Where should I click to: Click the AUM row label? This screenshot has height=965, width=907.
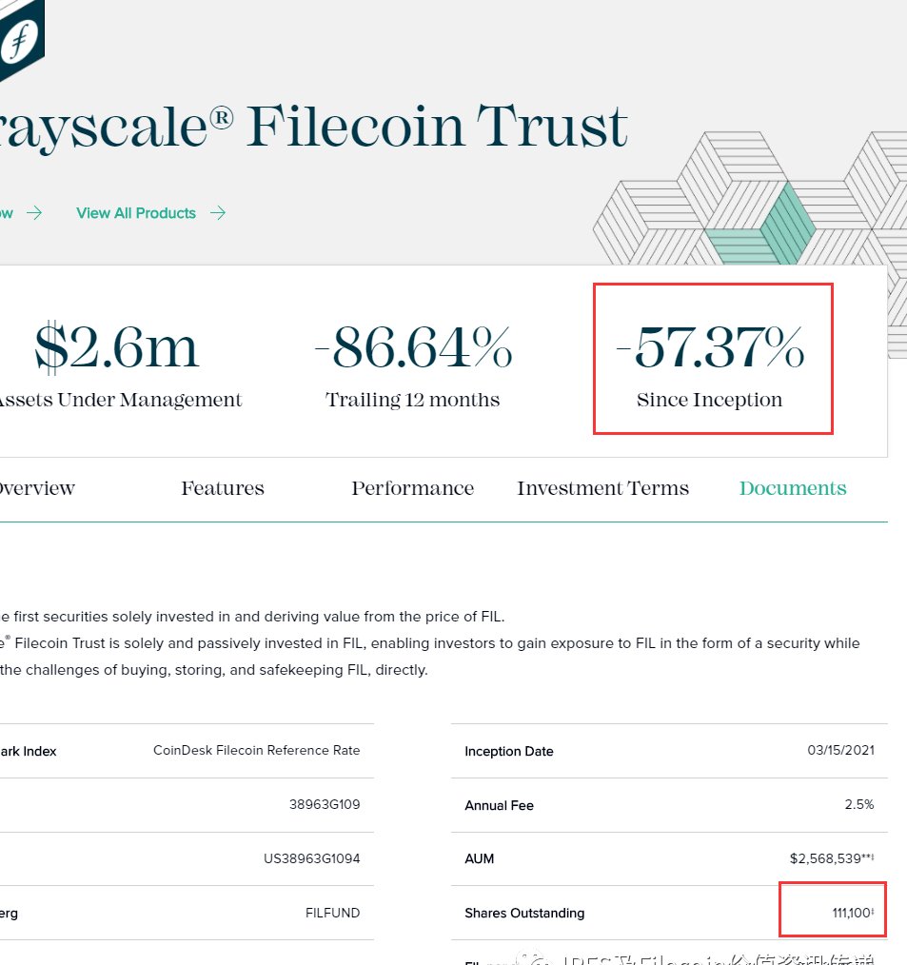pos(480,858)
